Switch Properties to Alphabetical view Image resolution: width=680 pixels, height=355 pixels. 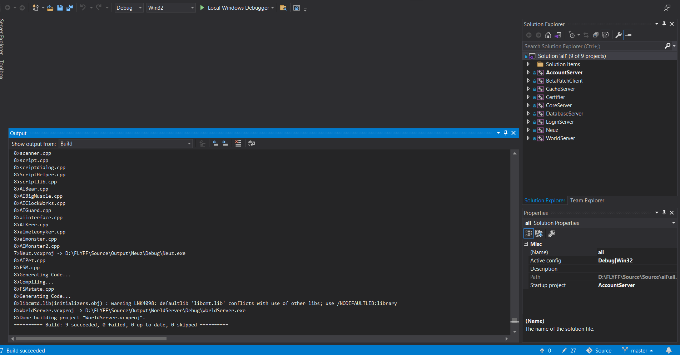[539, 233]
